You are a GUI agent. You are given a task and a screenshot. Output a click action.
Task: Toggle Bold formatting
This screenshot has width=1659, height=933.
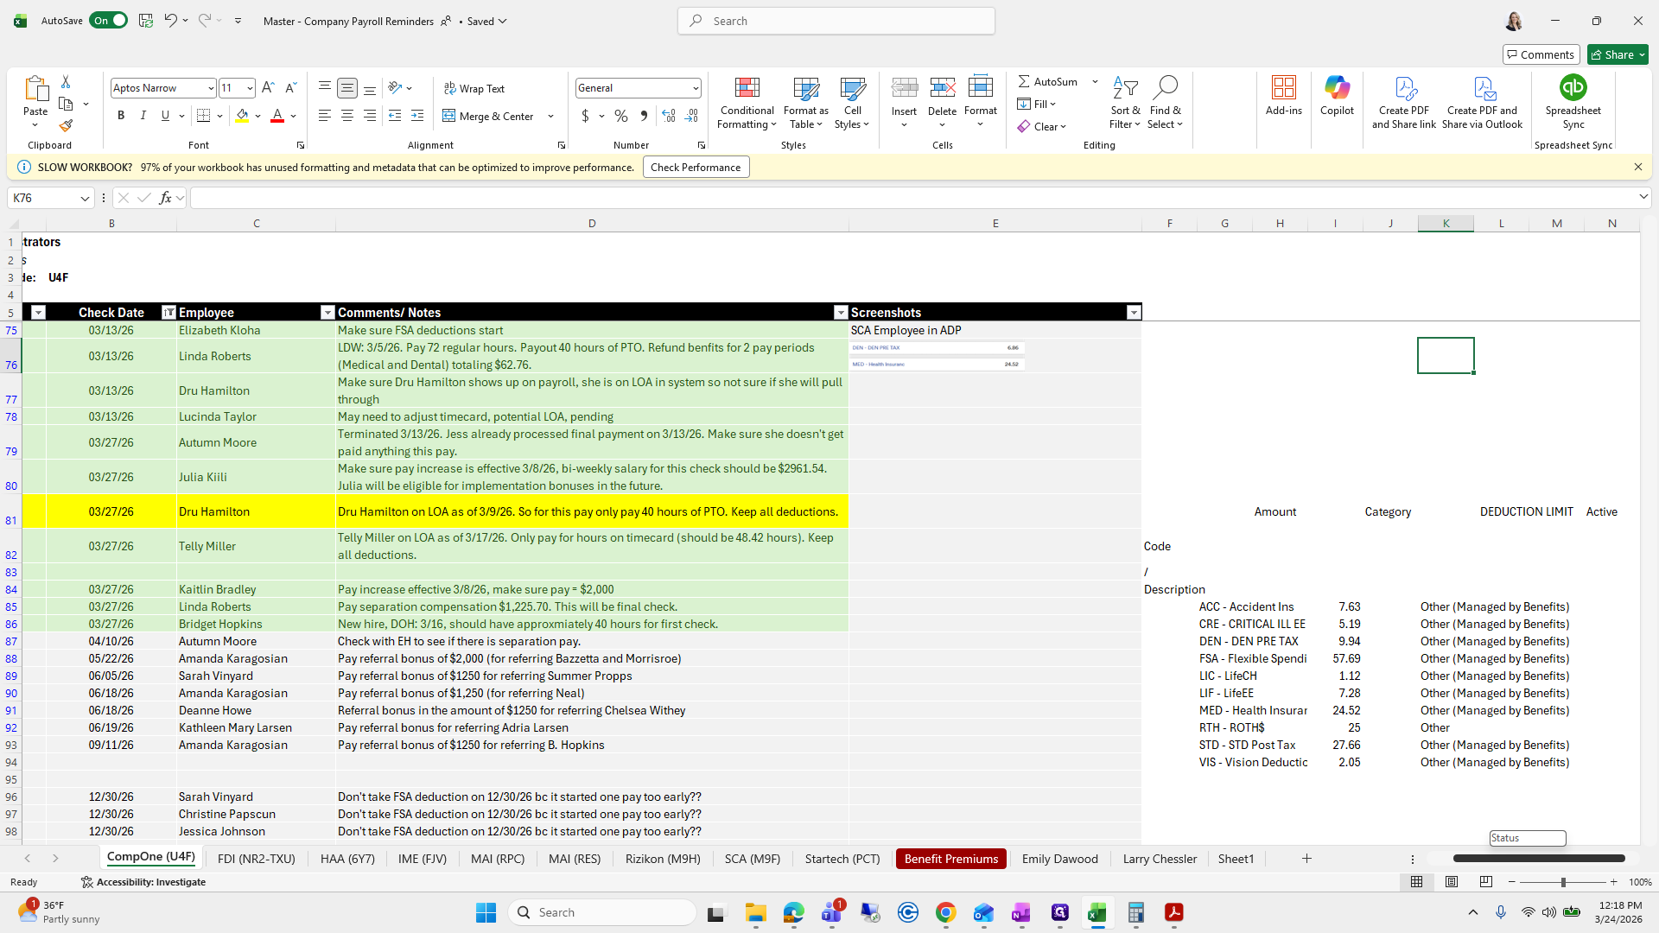tap(121, 116)
